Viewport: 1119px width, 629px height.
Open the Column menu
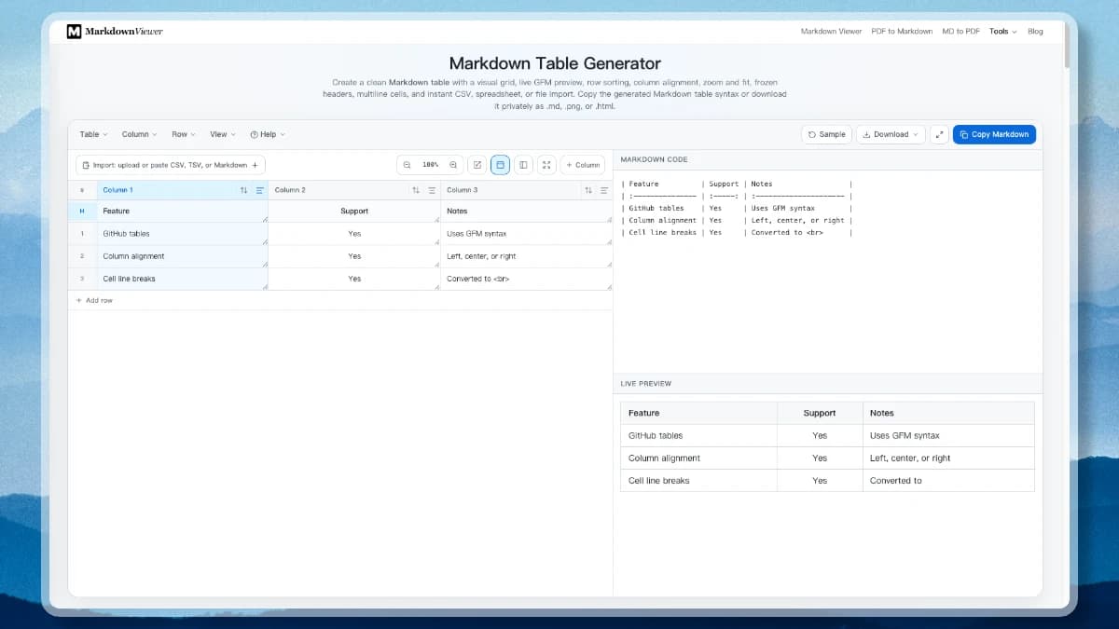click(139, 134)
